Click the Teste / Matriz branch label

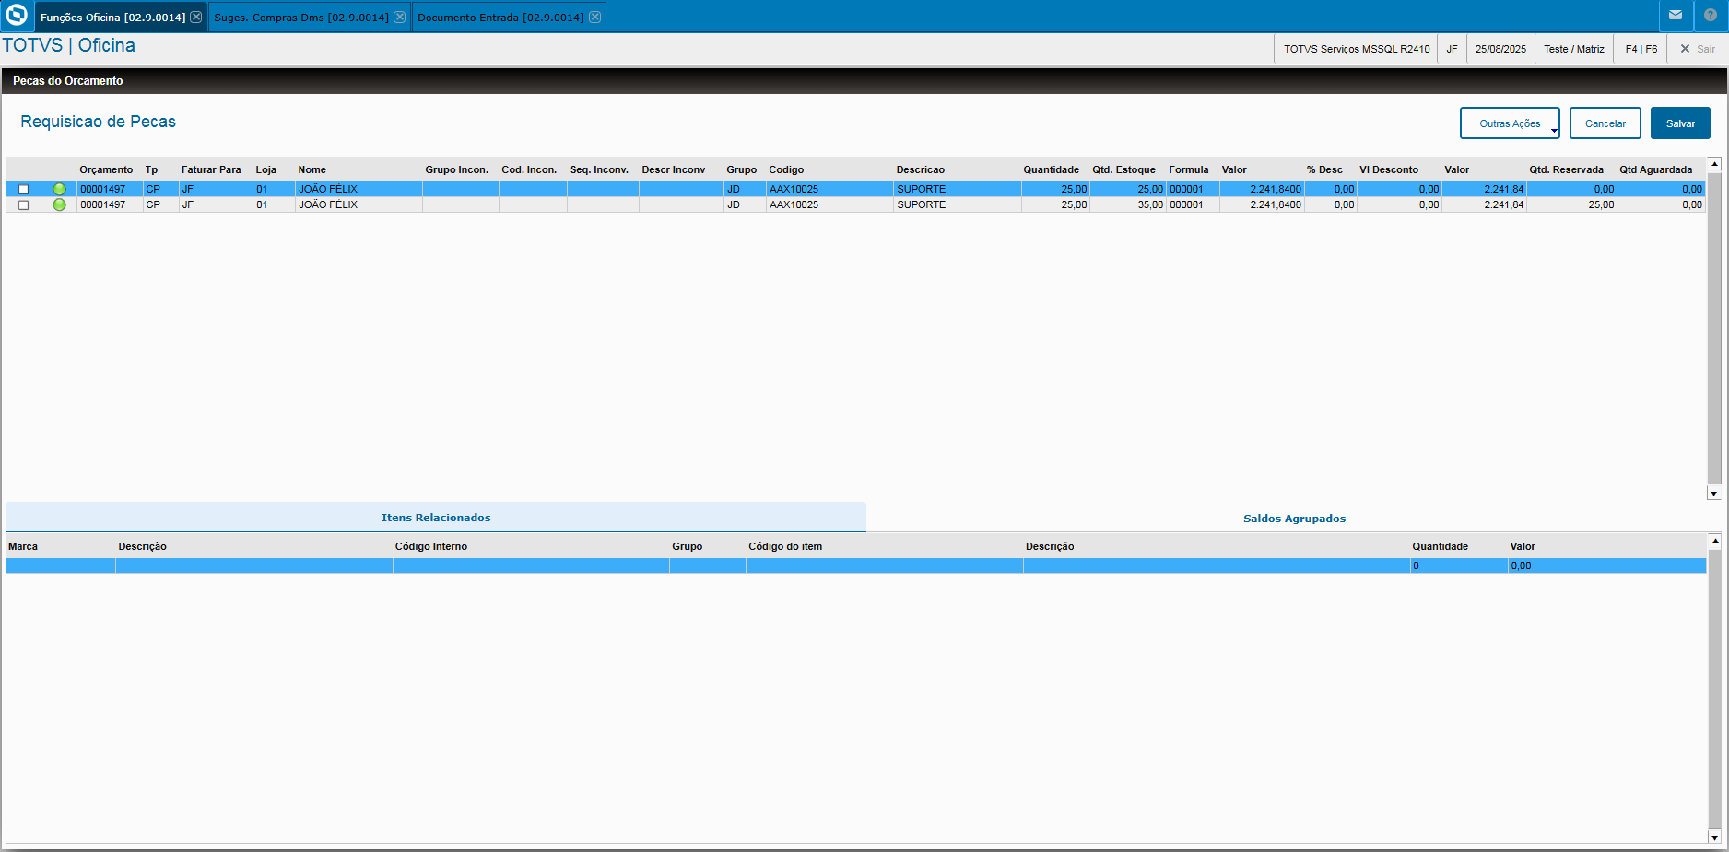coord(1574,49)
